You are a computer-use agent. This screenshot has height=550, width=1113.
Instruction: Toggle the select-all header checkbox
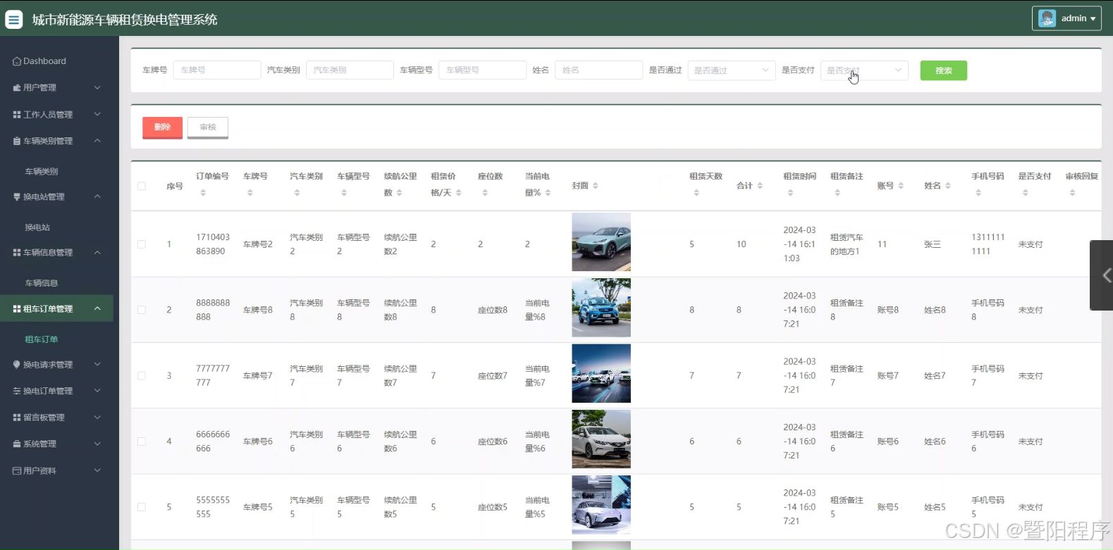coord(142,186)
